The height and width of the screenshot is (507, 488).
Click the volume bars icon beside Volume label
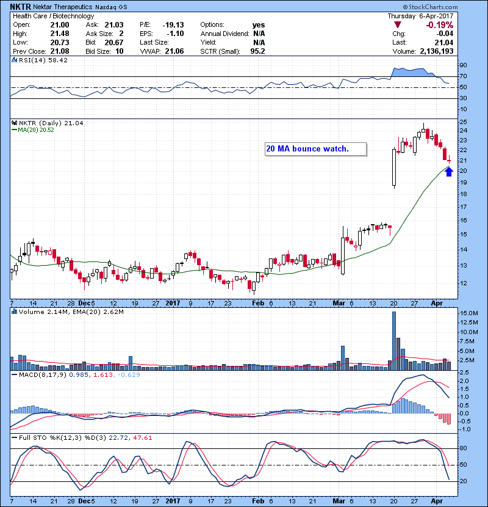[x=14, y=312]
